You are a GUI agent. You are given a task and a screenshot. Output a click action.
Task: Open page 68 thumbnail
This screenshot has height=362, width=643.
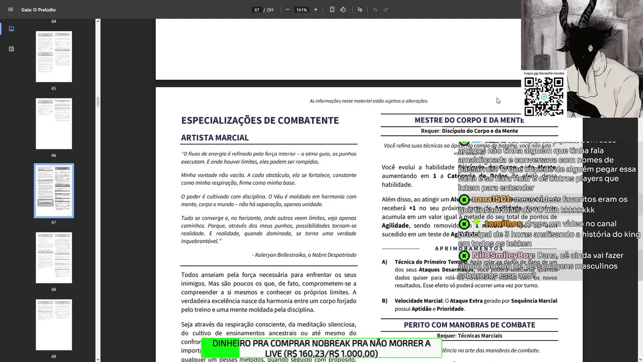(54, 257)
